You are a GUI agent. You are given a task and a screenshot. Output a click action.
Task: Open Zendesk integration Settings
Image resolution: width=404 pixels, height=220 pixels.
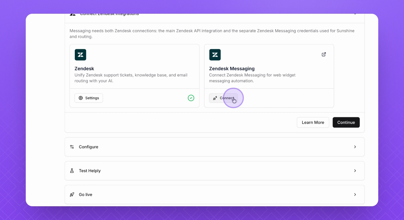click(89, 98)
